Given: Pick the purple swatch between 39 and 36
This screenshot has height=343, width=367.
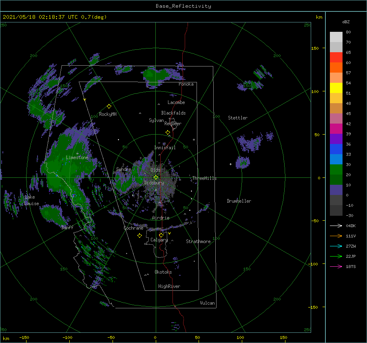Looking at the screenshot, I should (x=336, y=139).
